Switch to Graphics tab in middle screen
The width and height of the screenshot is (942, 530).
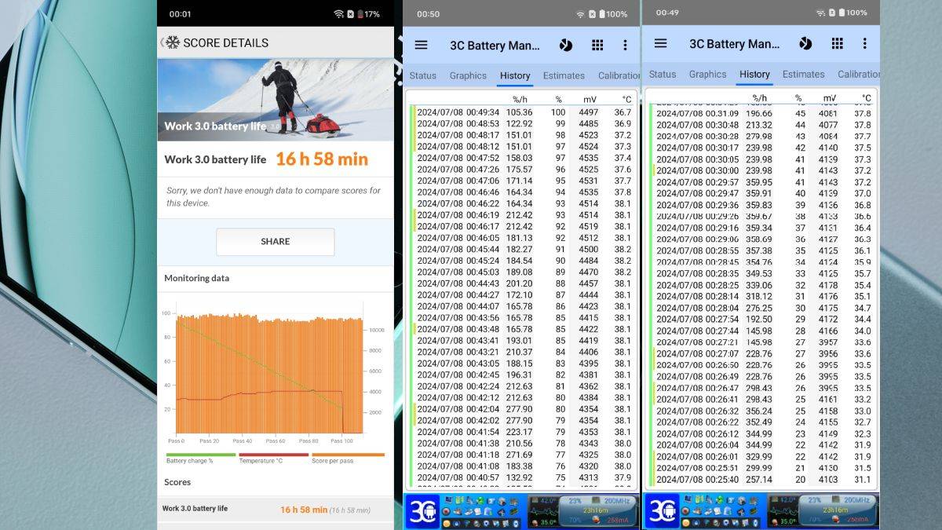(468, 75)
